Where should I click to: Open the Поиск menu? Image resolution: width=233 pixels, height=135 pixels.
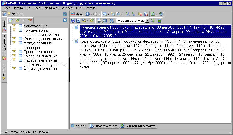(37, 8)
